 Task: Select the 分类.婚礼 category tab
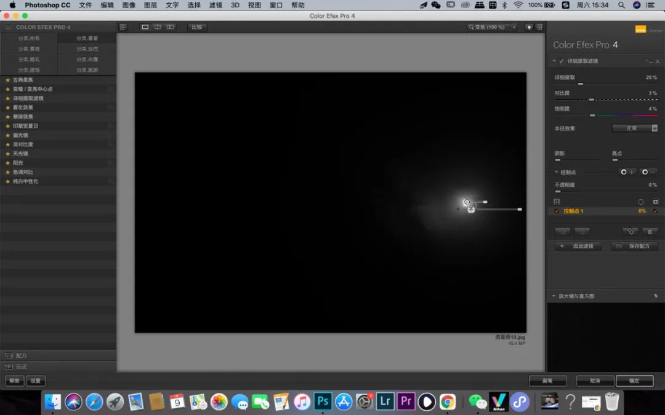click(x=29, y=59)
